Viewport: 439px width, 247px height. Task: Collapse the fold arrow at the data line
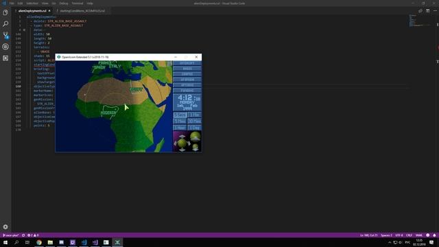coord(24,30)
